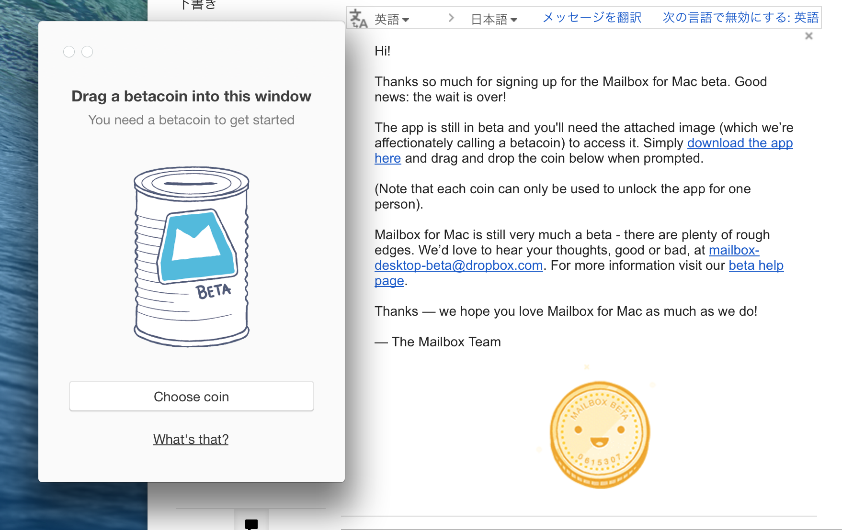Click 'Drag a betacoin into this window' heading
Viewport: 842px width, 530px height.
(x=192, y=96)
